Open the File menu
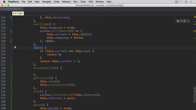 click(x=23, y=2)
